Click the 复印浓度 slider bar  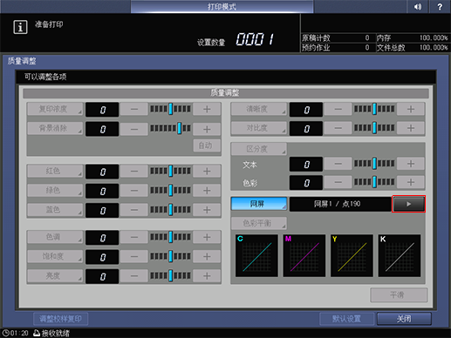pyautogui.click(x=170, y=109)
